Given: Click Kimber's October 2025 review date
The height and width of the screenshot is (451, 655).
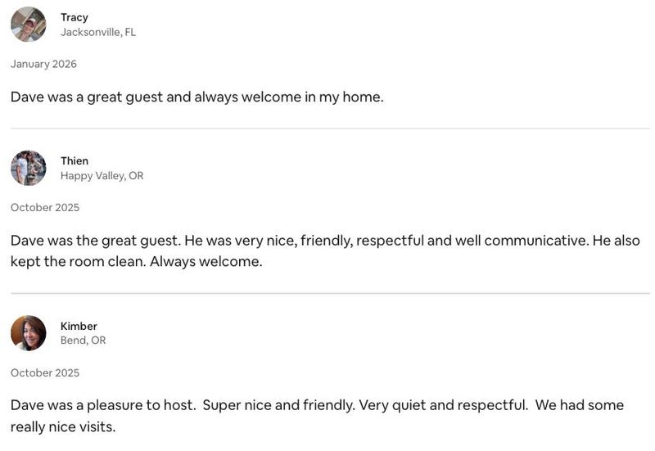Looking at the screenshot, I should tap(45, 372).
